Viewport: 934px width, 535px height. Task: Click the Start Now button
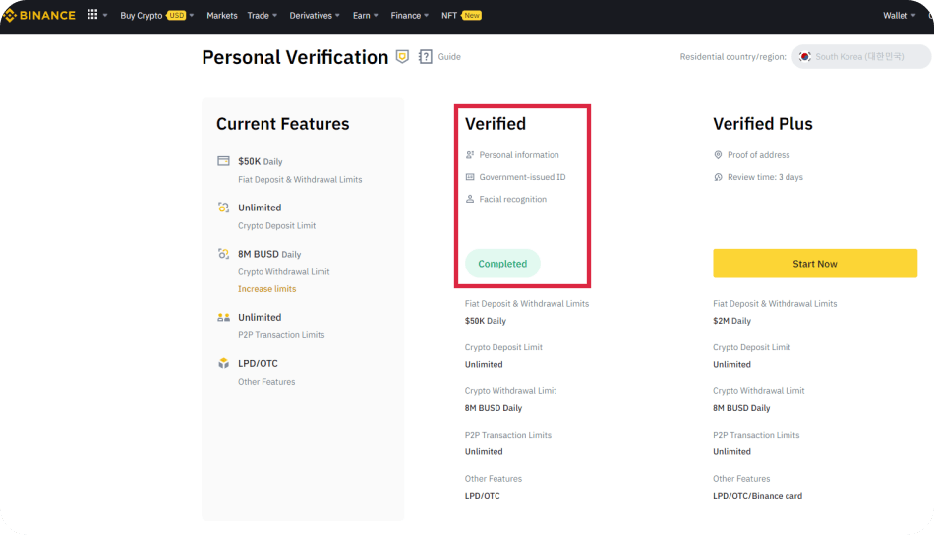815,264
